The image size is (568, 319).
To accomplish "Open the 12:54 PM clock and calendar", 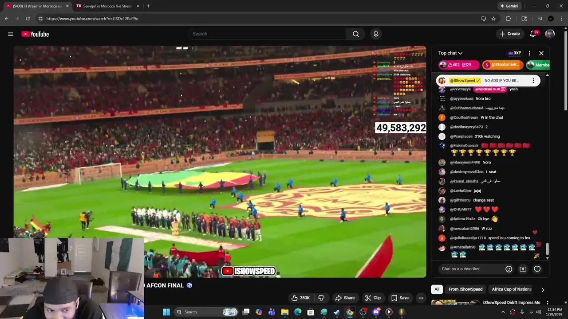I will 555,312.
